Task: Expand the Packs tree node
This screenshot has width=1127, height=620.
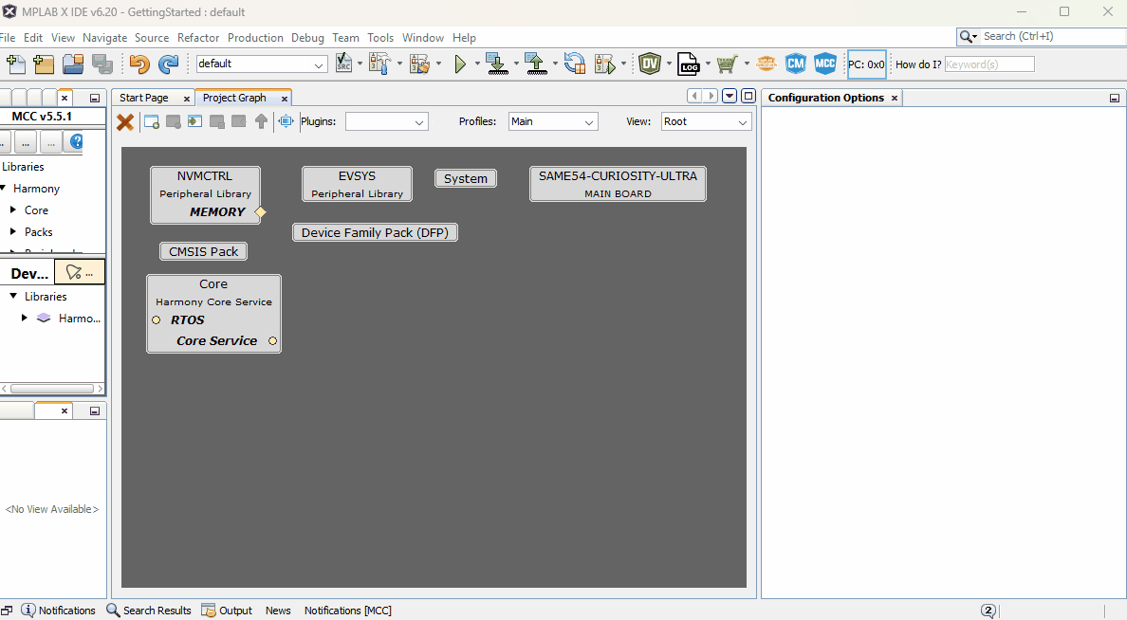Action: pyautogui.click(x=13, y=231)
